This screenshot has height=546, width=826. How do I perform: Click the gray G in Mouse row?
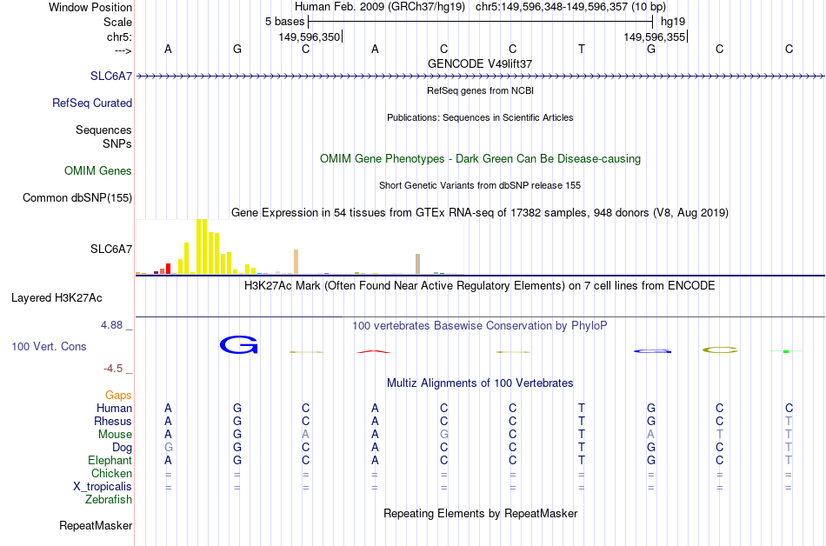(x=444, y=435)
